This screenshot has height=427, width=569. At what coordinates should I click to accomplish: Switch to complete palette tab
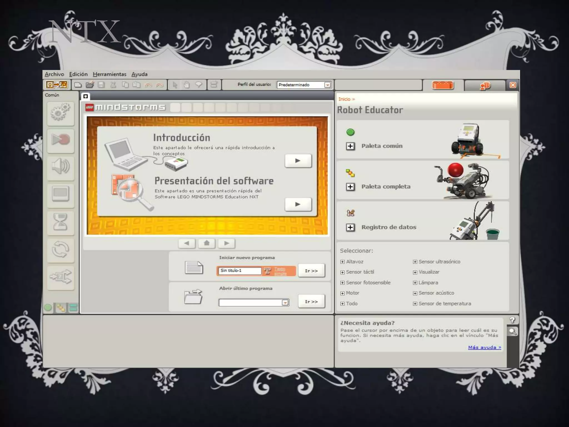[x=61, y=307]
